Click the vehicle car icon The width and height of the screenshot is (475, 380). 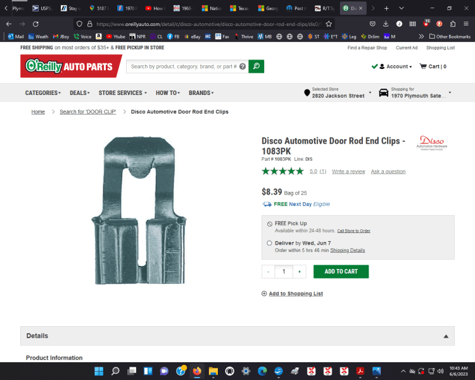(x=384, y=92)
